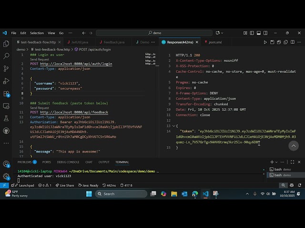
Task: Show Java: Ready status details
Action: (x=88, y=185)
